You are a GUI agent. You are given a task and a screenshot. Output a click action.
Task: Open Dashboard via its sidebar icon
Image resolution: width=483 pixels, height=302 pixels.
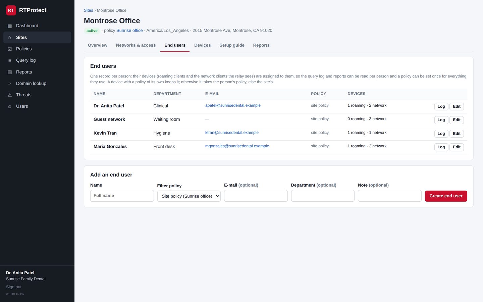coord(10,26)
